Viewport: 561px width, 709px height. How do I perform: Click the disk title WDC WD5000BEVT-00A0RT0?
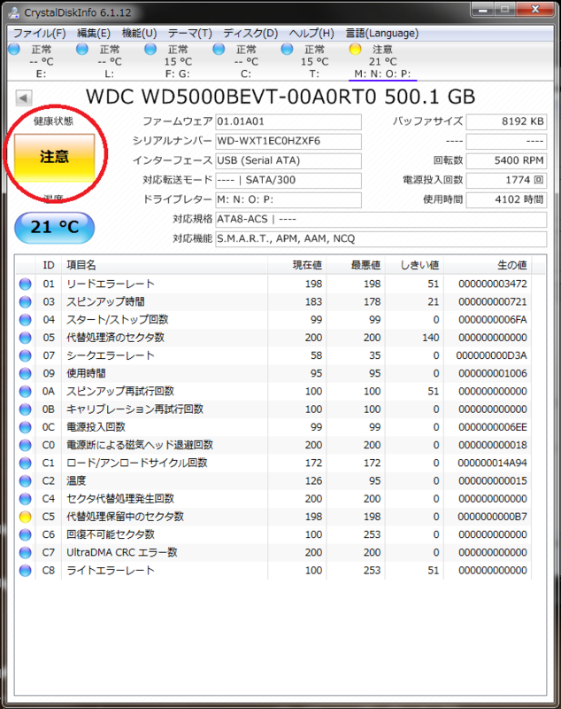231,97
